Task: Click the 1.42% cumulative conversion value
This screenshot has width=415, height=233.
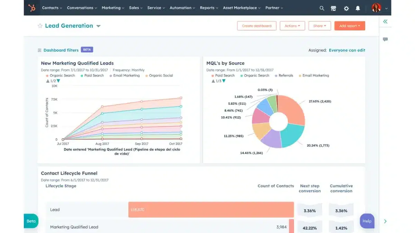Action: pyautogui.click(x=341, y=228)
